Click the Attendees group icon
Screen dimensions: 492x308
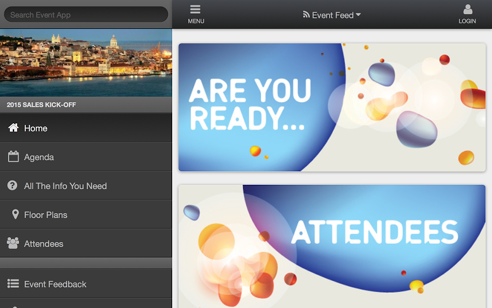(13, 243)
